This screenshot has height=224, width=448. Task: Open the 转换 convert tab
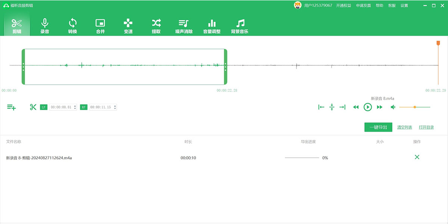(72, 26)
